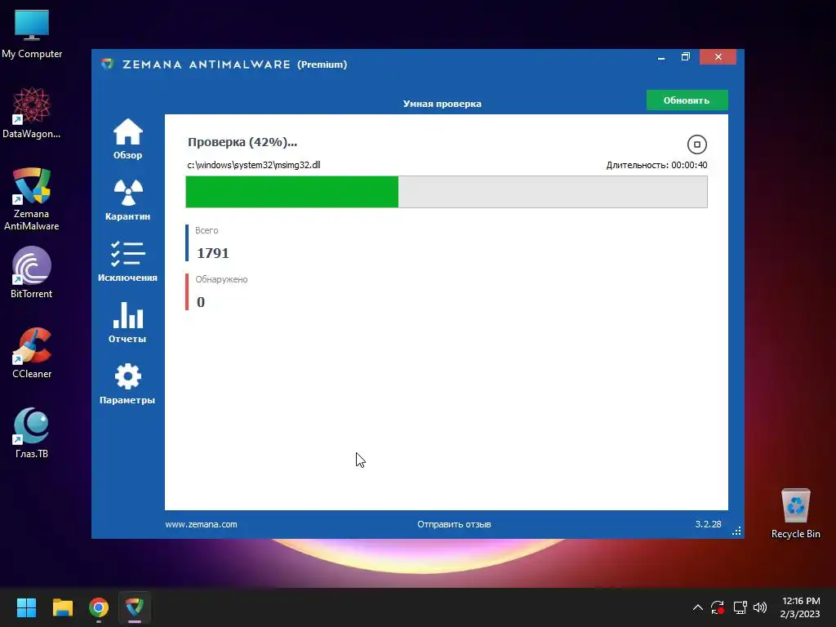836x627 pixels.
Task: Restore down the Zemana window
Action: 686,57
